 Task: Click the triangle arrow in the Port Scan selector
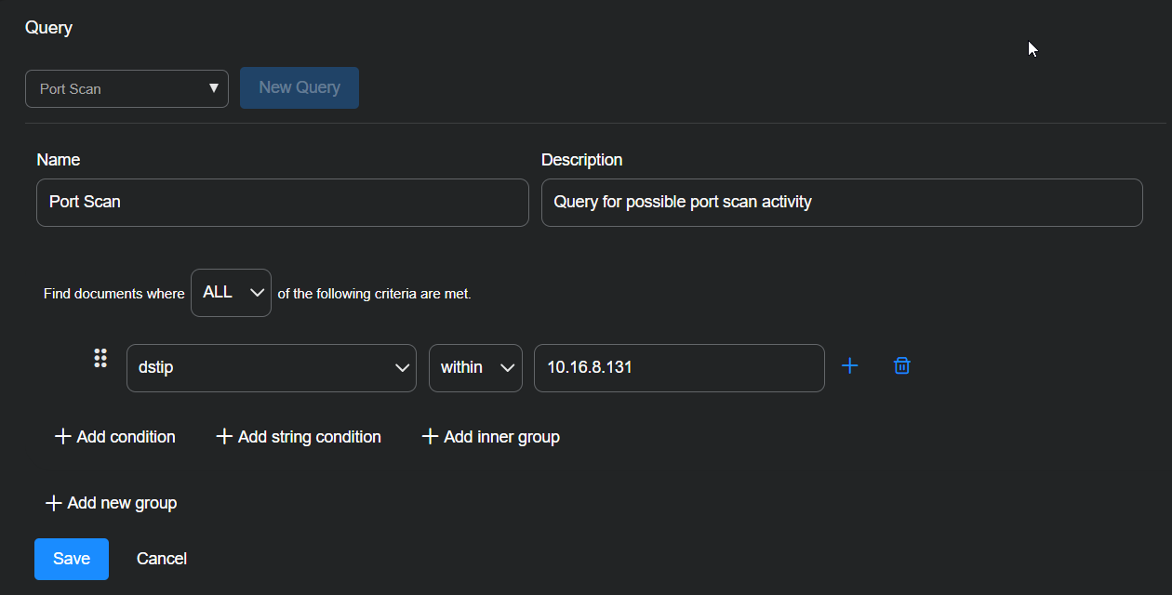pyautogui.click(x=214, y=88)
